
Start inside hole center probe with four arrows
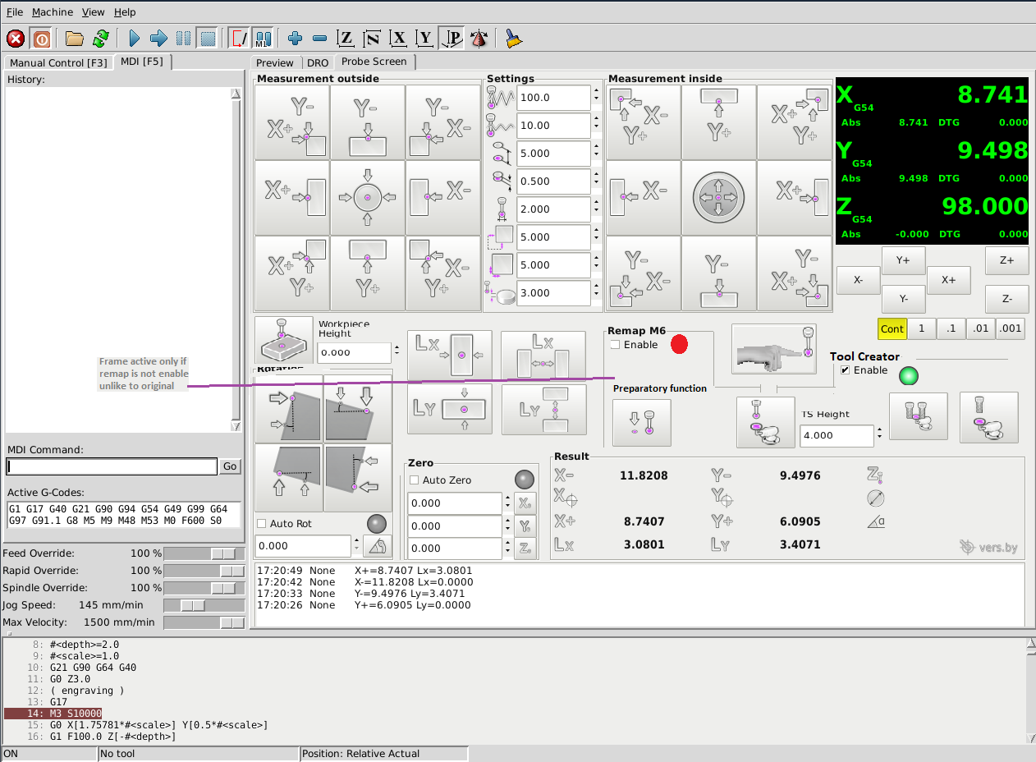coord(718,198)
